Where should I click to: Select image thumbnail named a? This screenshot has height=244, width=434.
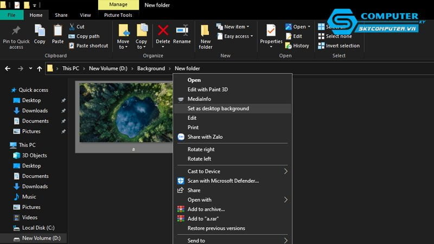point(124,117)
